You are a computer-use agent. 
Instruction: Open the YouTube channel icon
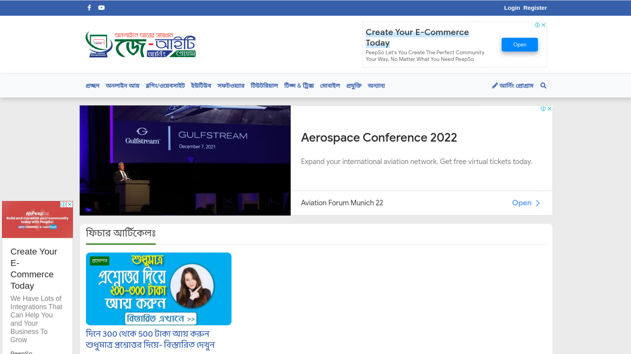(x=101, y=8)
